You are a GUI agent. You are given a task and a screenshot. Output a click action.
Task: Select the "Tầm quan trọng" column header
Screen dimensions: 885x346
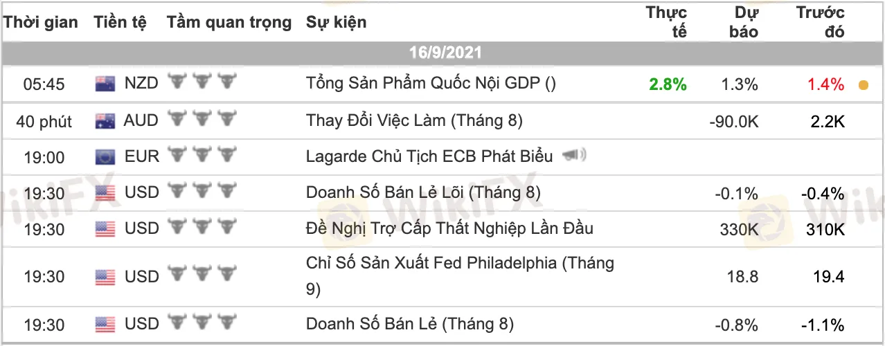(229, 22)
